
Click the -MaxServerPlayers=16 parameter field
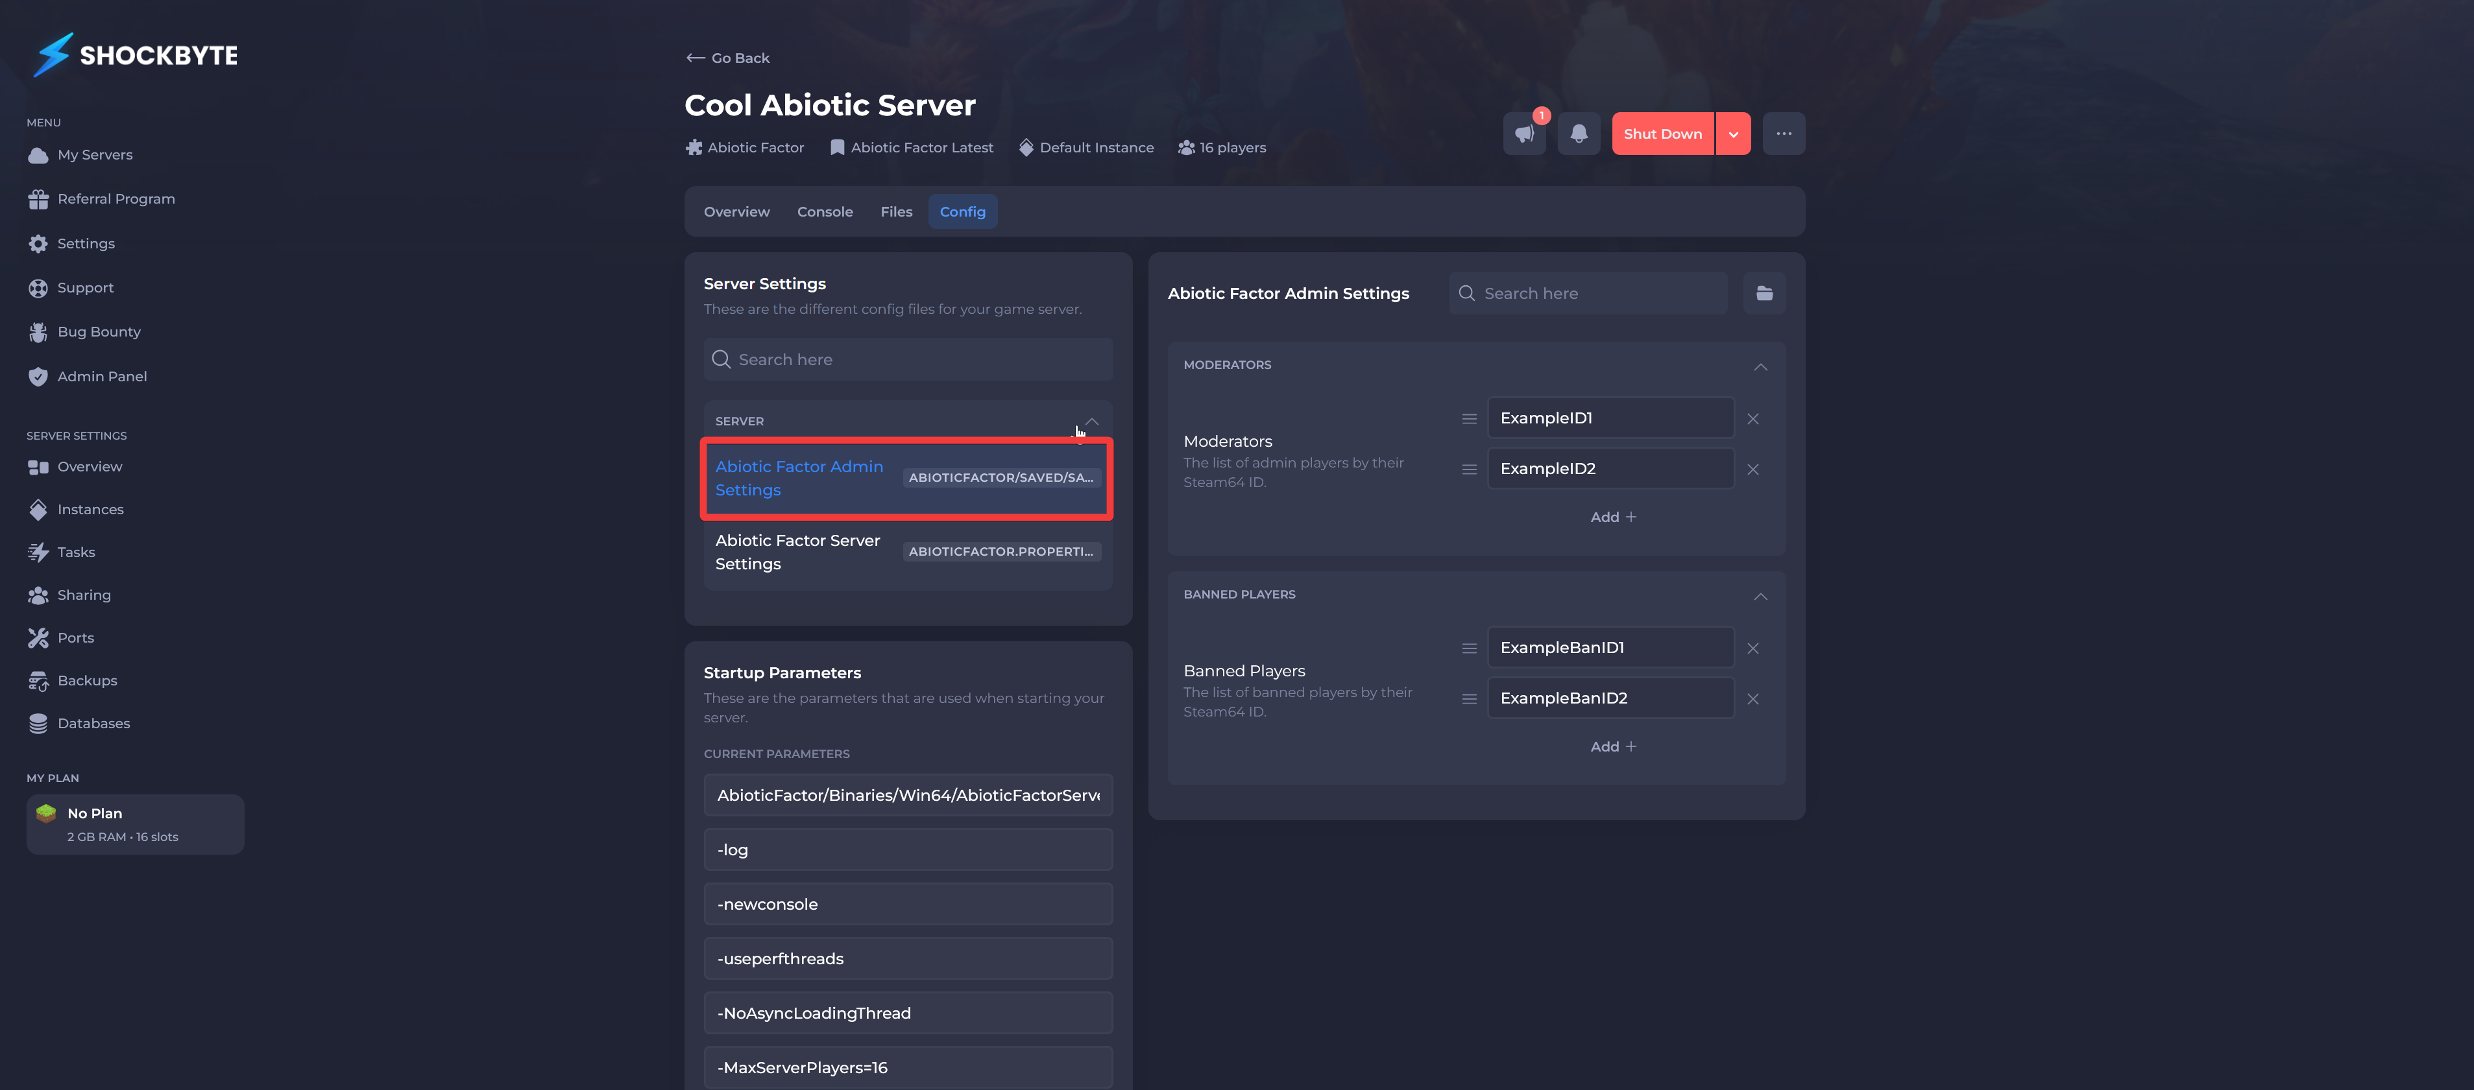[x=908, y=1067]
